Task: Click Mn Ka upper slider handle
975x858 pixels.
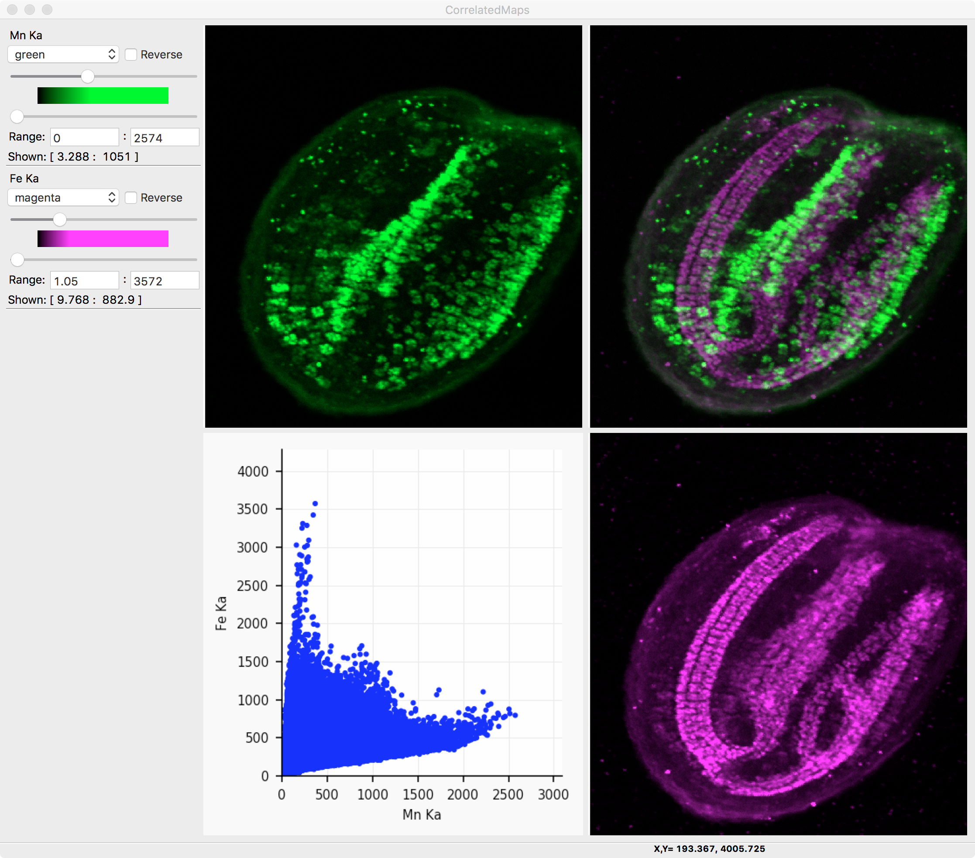Action: (87, 76)
